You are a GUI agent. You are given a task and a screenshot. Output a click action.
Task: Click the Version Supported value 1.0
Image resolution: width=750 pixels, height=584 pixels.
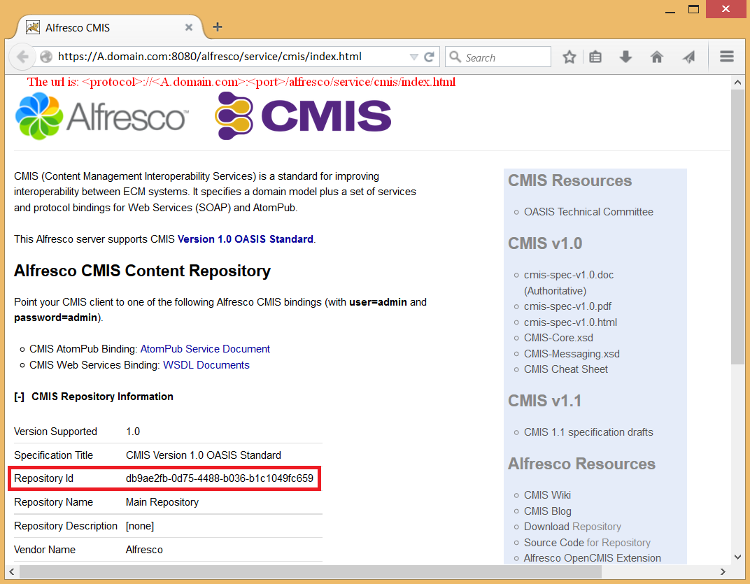point(133,432)
